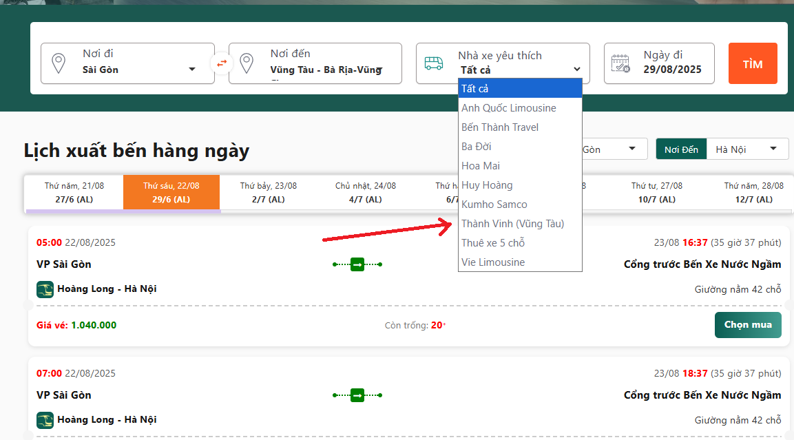Click the orange TÌM search button
The width and height of the screenshot is (794, 440).
(753, 63)
